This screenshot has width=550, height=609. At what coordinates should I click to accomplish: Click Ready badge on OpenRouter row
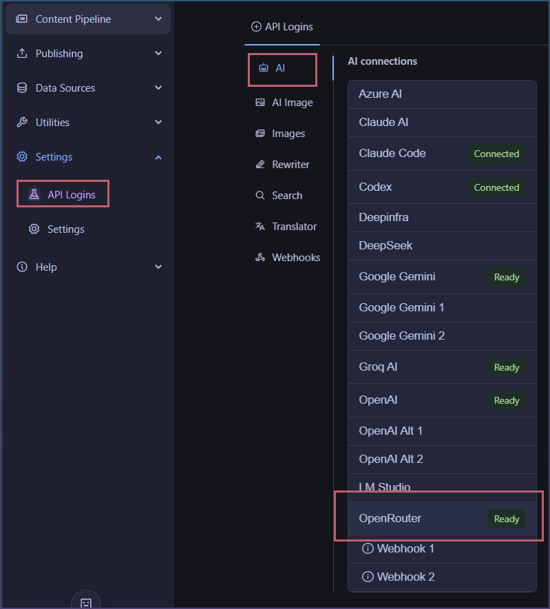pyautogui.click(x=507, y=519)
